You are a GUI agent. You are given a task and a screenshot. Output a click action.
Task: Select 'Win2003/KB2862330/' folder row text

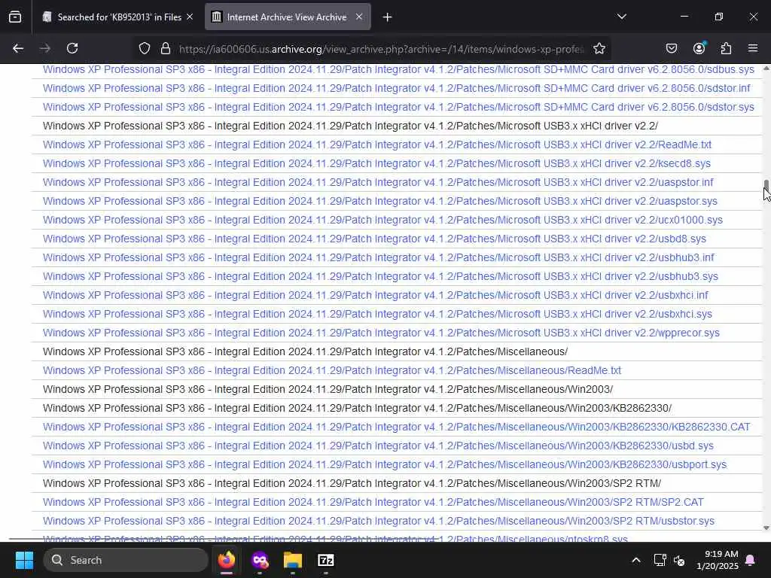[x=357, y=408]
